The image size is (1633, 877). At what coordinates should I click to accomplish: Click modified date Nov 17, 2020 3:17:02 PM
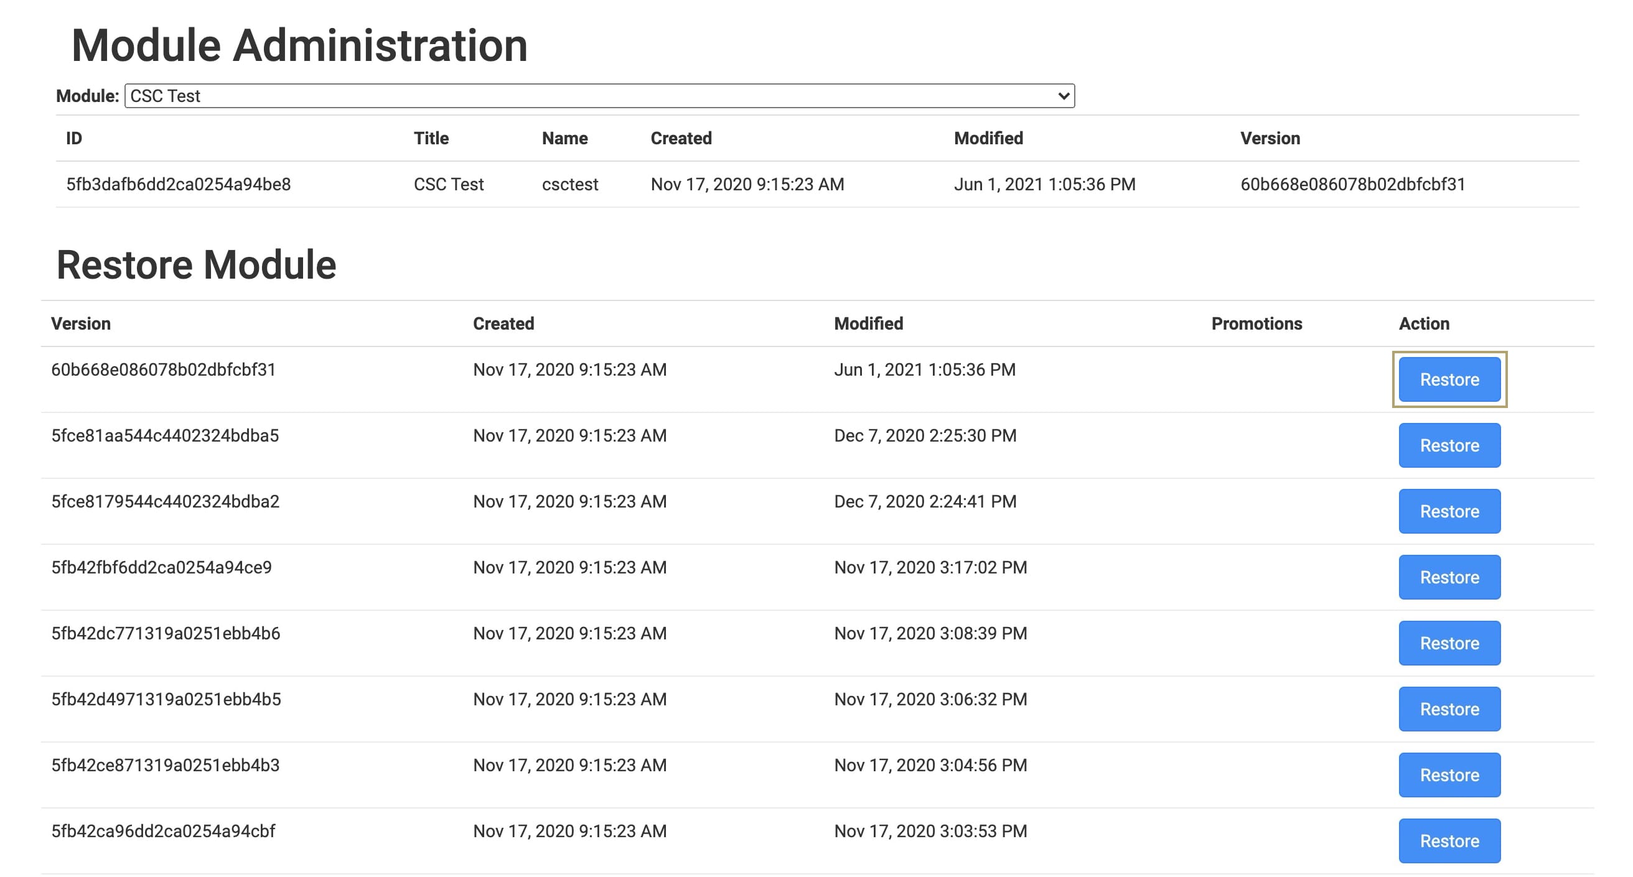click(x=930, y=567)
